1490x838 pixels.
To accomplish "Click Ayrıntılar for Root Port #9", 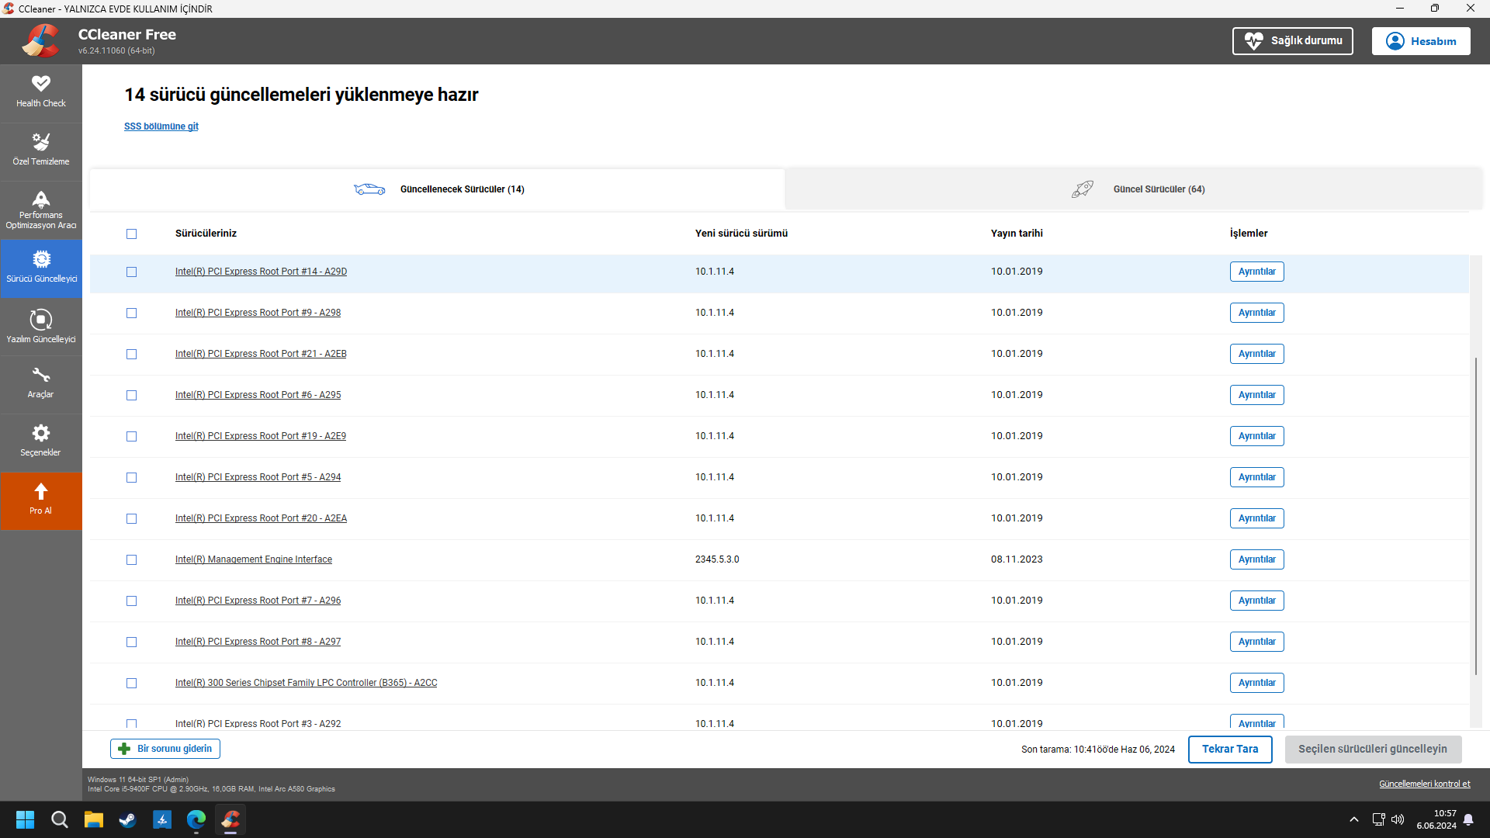I will coord(1256,313).
